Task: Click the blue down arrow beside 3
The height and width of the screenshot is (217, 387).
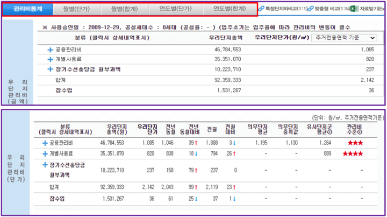Action: point(234,143)
